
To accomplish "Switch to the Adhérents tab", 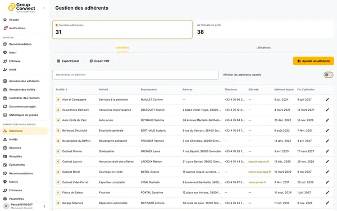I will tap(122, 48).
